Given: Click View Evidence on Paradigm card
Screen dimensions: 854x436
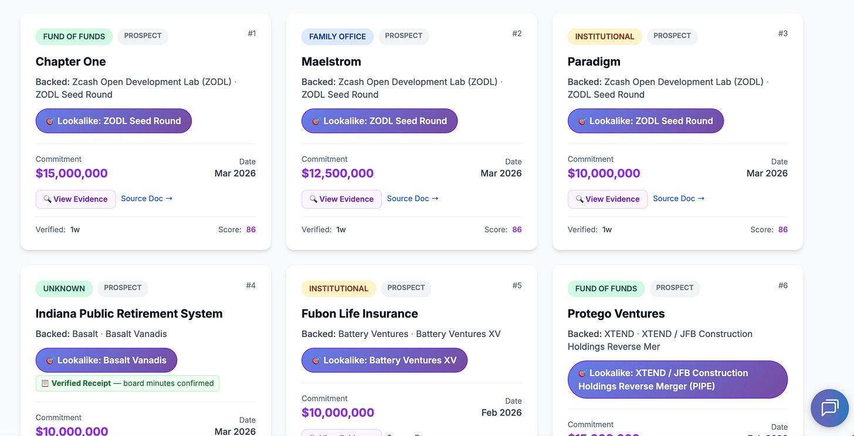Looking at the screenshot, I should [x=607, y=199].
